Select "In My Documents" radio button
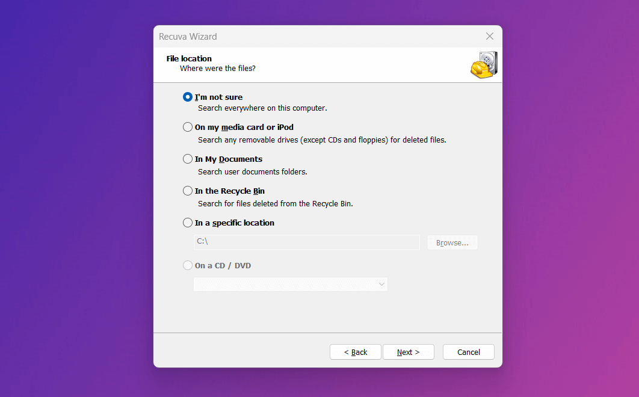639x397 pixels. coord(188,159)
